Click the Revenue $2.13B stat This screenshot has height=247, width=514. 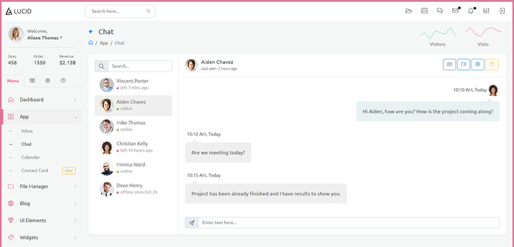click(x=67, y=60)
